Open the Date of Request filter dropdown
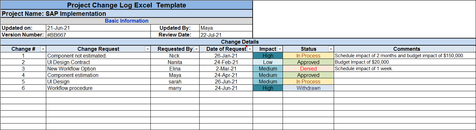This screenshot has height=130, width=476. [250, 49]
